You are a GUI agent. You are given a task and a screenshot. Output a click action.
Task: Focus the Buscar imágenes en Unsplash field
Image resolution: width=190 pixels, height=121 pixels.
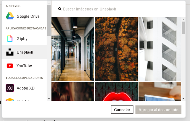coord(90,9)
